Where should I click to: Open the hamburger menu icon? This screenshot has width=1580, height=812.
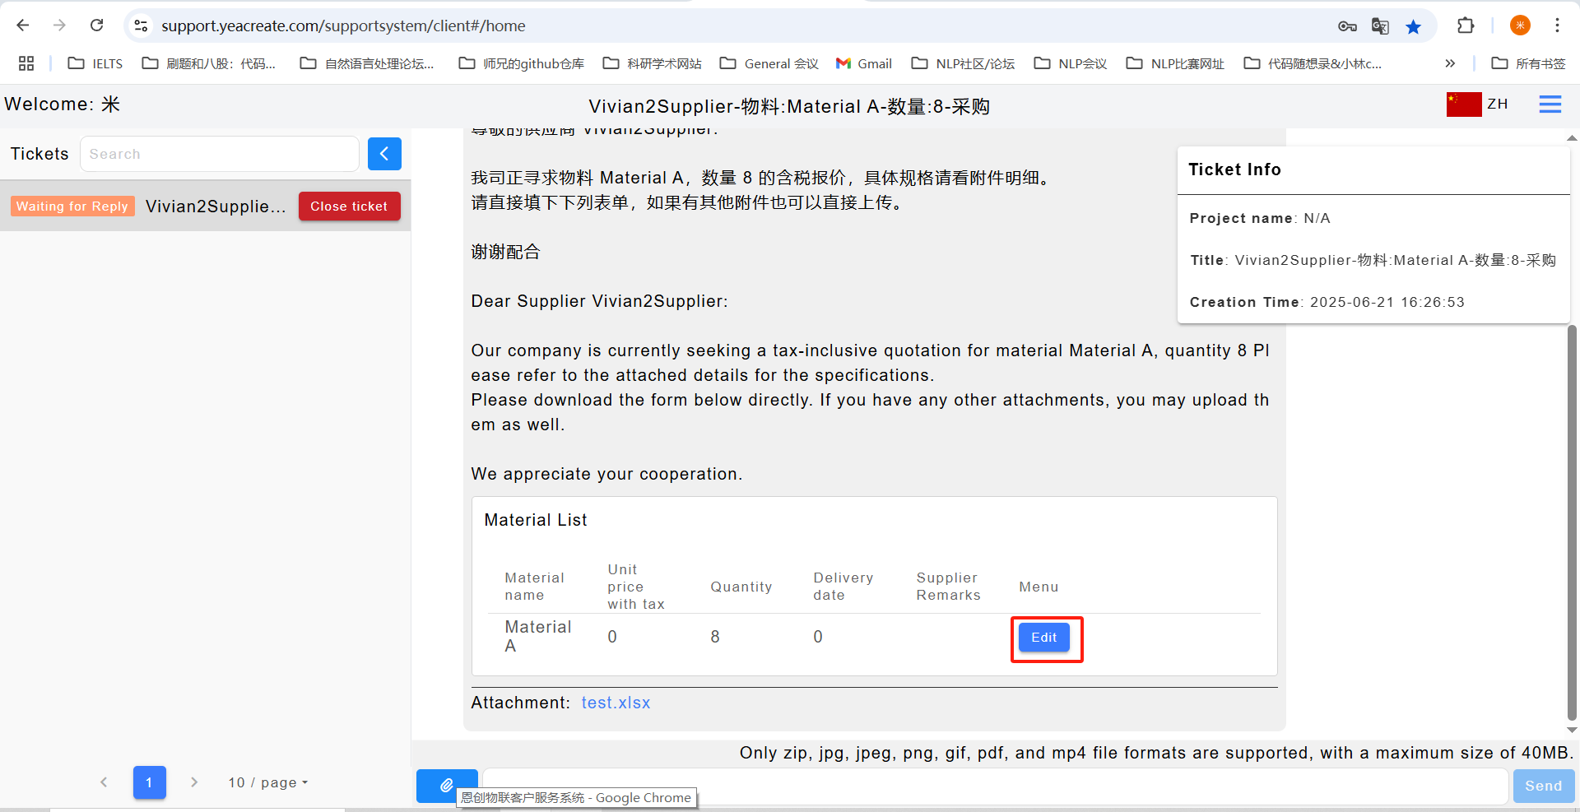1550,104
